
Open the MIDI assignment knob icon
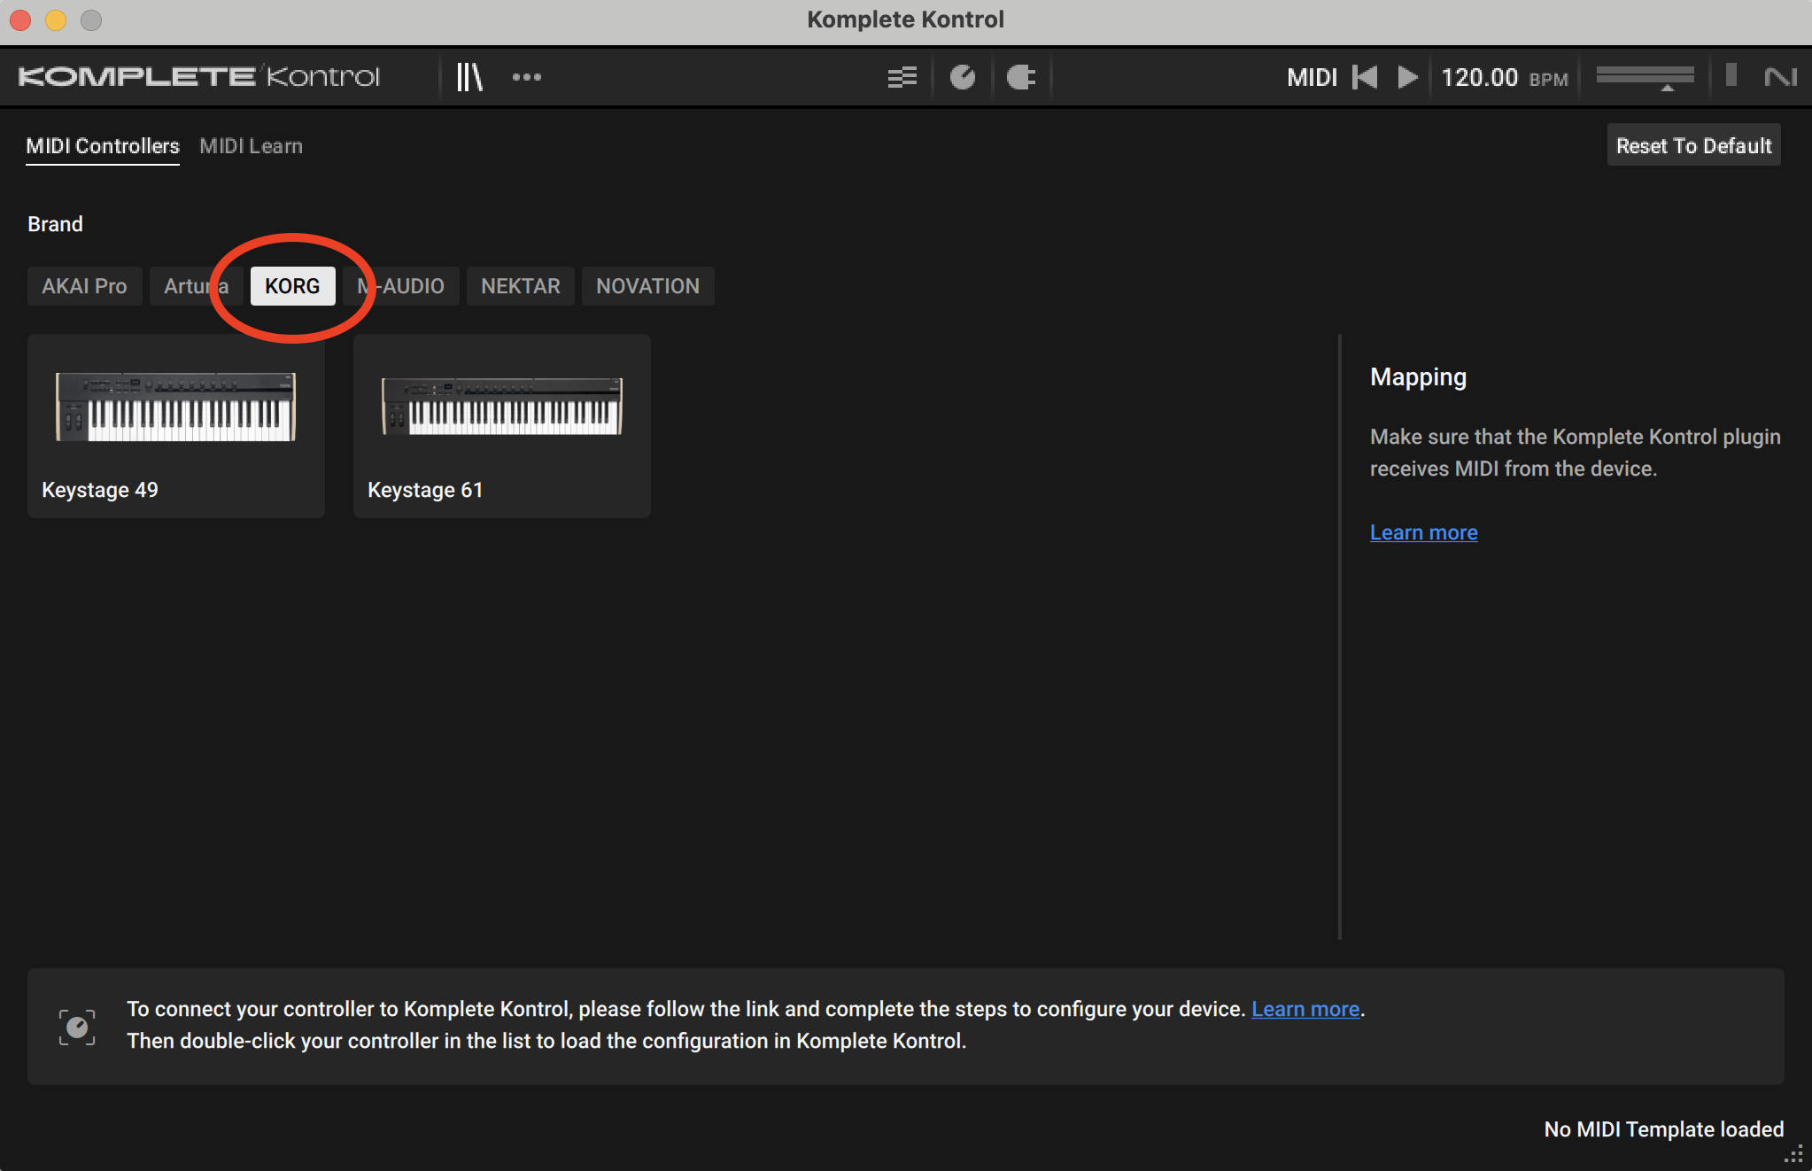(963, 77)
